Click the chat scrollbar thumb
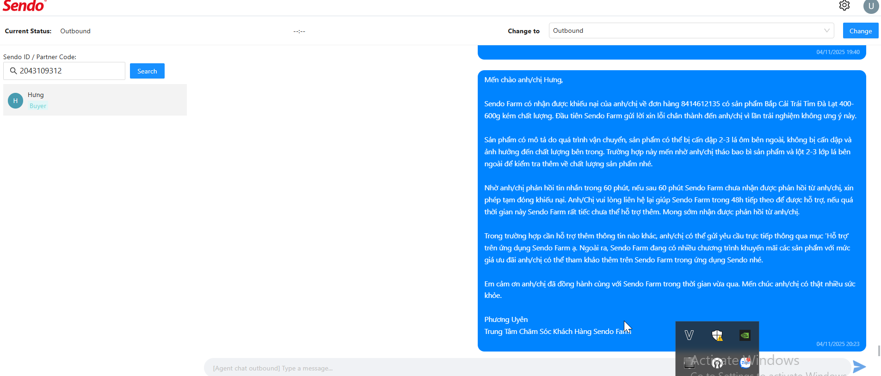Viewport: 881px width, 376px height. coord(879,351)
